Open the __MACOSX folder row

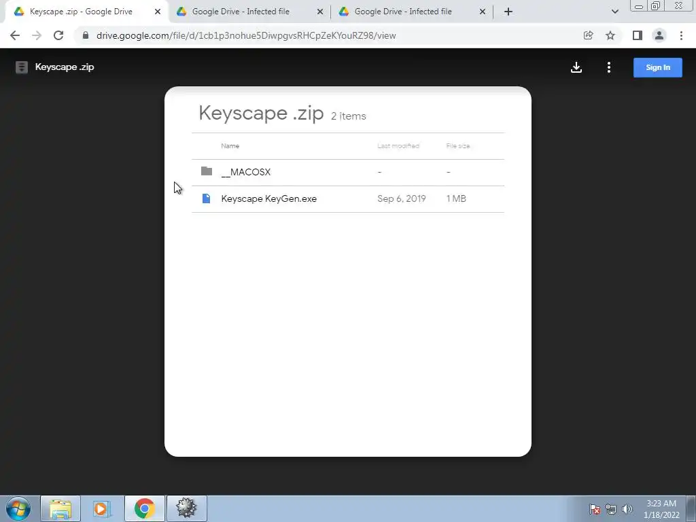point(348,172)
